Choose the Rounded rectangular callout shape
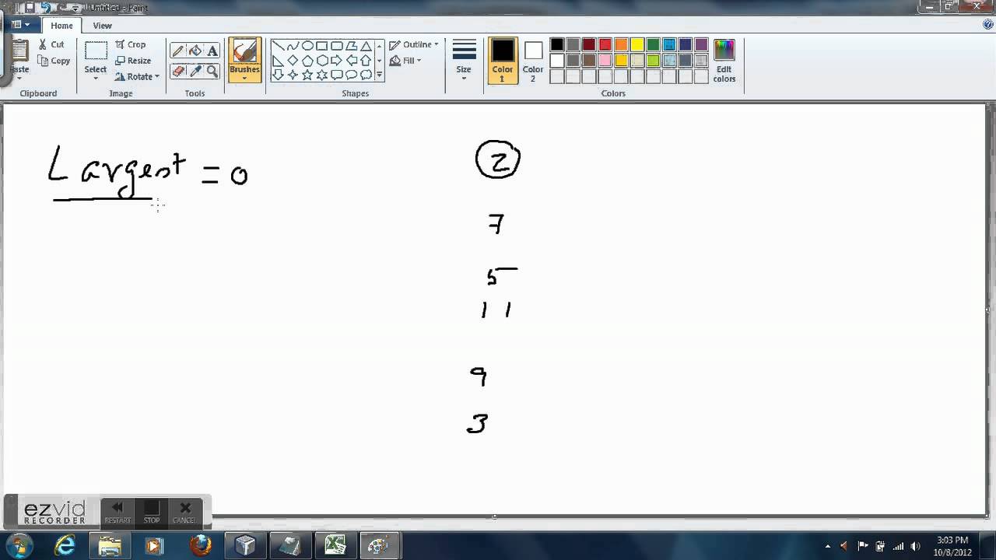The image size is (996, 560). pos(337,75)
